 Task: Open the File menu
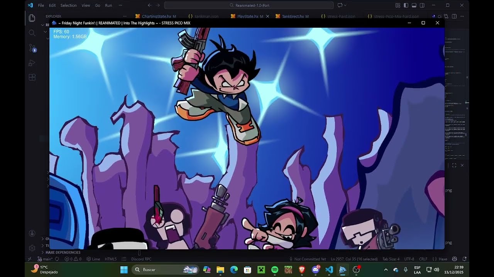click(41, 5)
